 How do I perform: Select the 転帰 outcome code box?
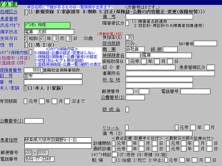114,160
